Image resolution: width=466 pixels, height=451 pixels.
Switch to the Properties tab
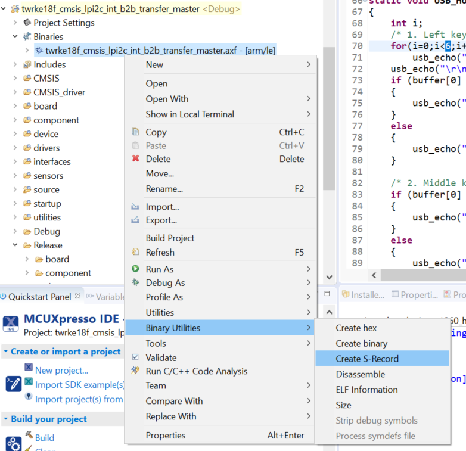(415, 295)
